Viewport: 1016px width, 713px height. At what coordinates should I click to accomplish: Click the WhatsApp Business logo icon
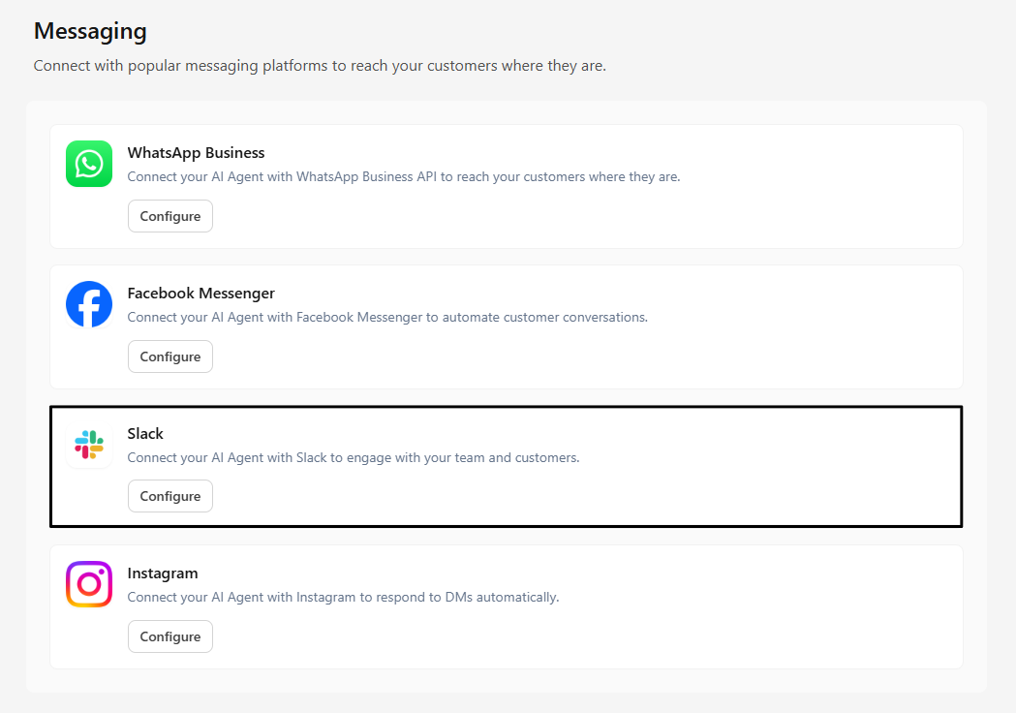pos(89,164)
